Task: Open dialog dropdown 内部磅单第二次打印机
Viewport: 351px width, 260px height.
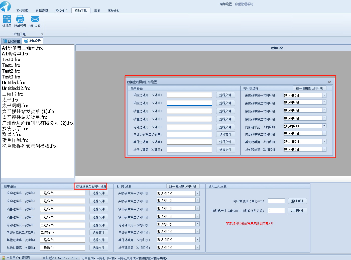Action: 324,133
